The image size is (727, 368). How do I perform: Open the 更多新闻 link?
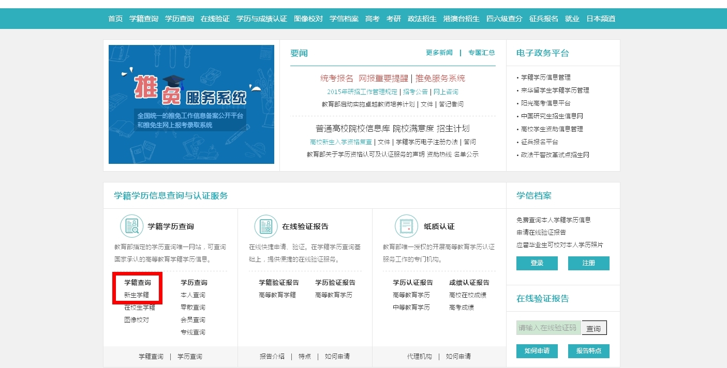(439, 53)
